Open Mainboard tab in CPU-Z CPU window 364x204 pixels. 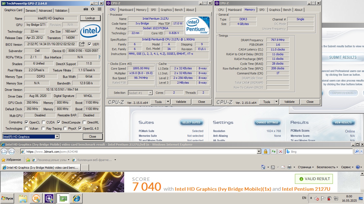[x=126, y=10]
